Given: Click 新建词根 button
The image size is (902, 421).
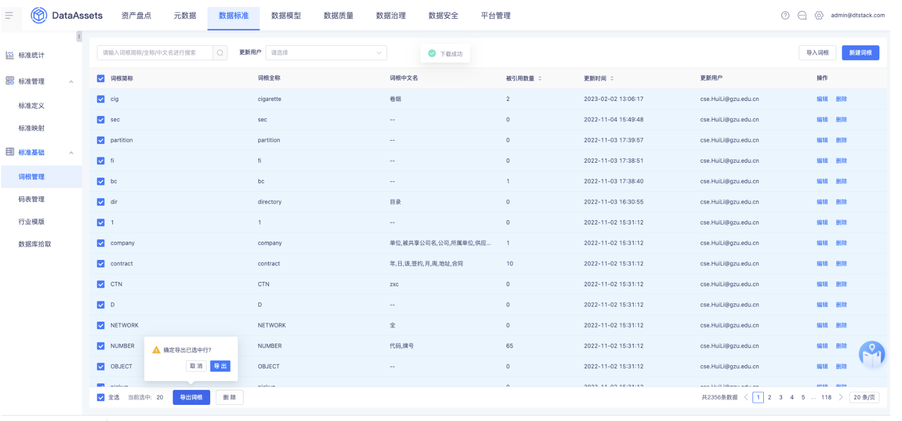Looking at the screenshot, I should tap(861, 53).
